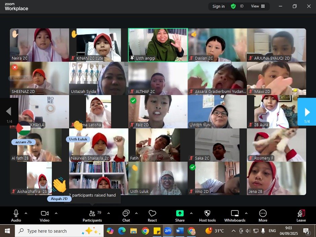Toggle the Audio microphone mute

click(x=16, y=215)
